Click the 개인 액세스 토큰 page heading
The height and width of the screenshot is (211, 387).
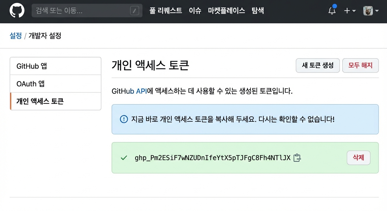coord(150,65)
